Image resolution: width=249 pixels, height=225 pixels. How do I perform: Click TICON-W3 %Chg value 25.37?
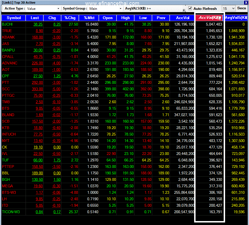(x=73, y=212)
